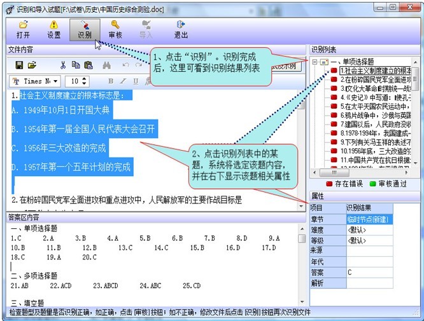Viewport: 424px width, 321px height.
Task: Click the paste clipboard icon
Action: coord(88,65)
